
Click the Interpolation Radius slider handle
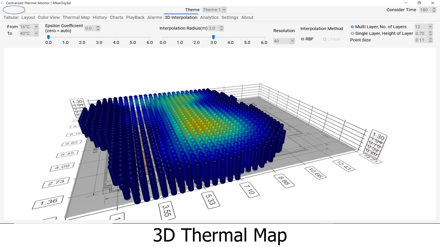pos(213,37)
